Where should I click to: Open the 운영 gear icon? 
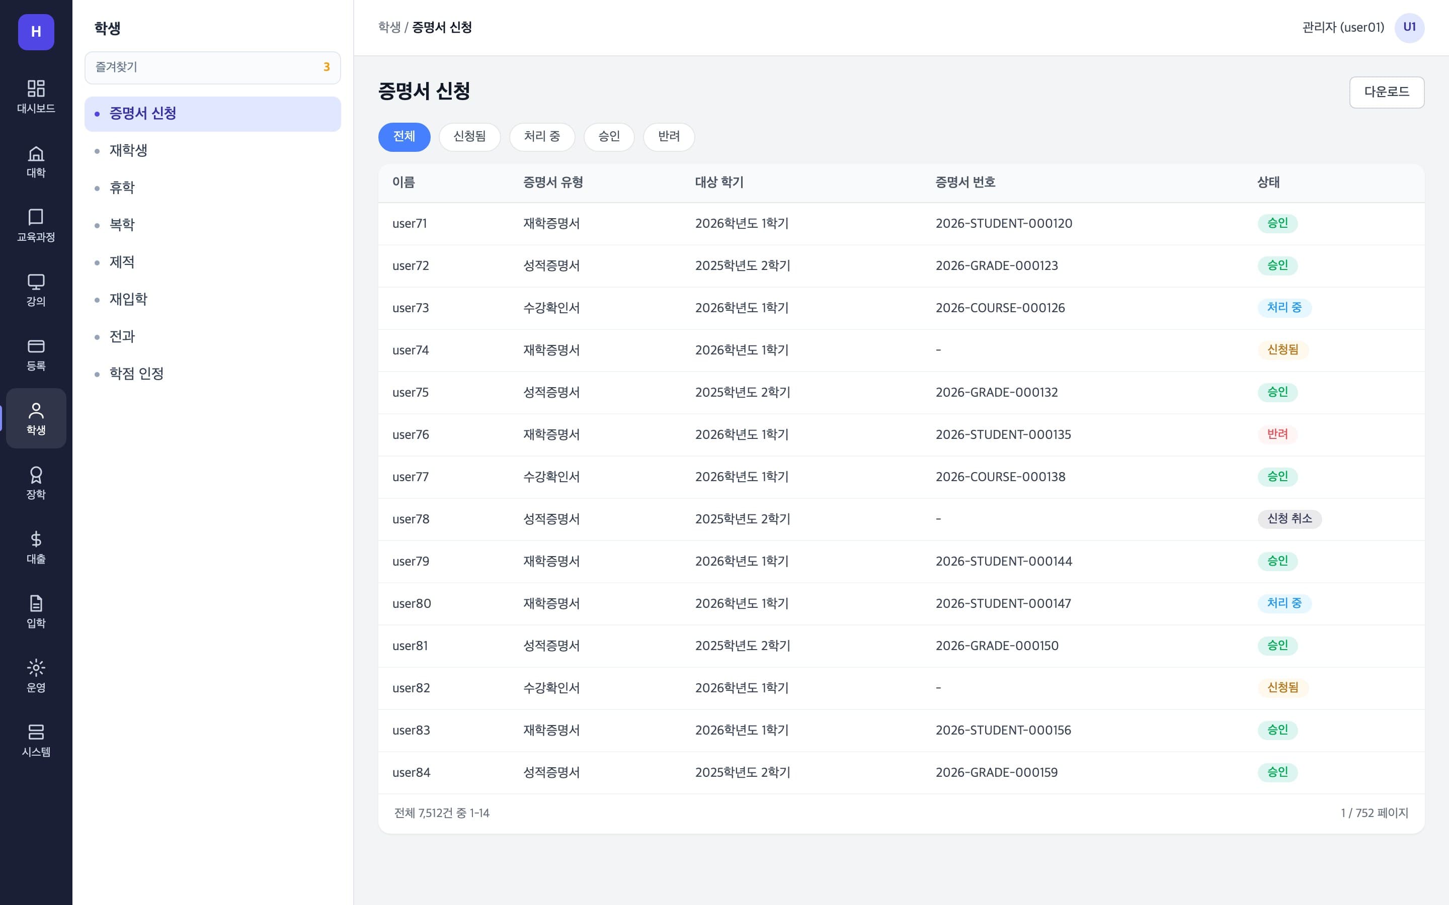pos(36,676)
